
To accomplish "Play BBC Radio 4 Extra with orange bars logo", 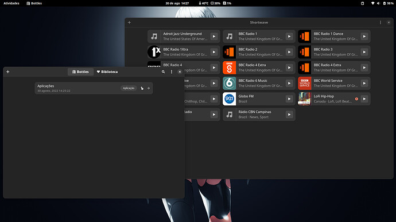I will (x=364, y=68).
